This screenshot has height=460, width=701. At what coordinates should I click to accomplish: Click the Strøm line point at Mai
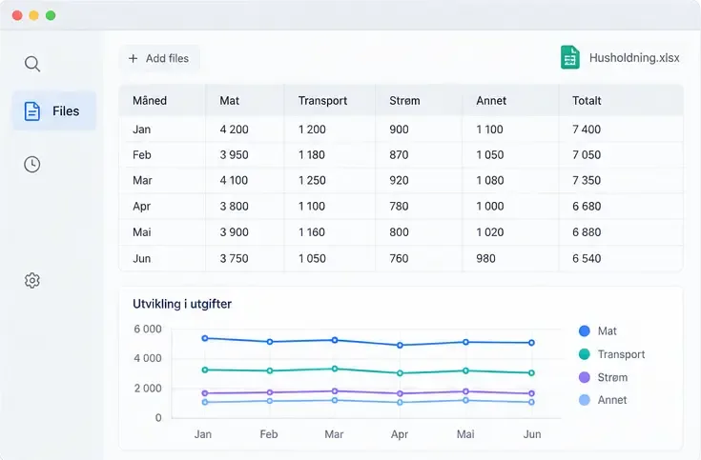[465, 391]
